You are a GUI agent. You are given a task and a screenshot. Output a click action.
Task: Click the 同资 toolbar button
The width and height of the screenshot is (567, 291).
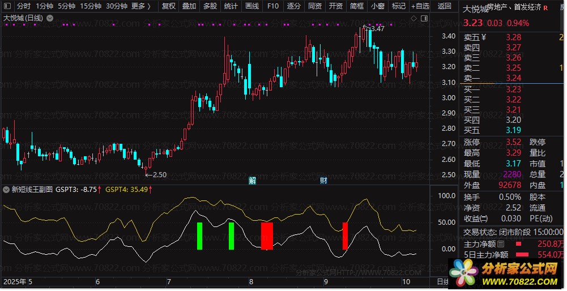314,6
